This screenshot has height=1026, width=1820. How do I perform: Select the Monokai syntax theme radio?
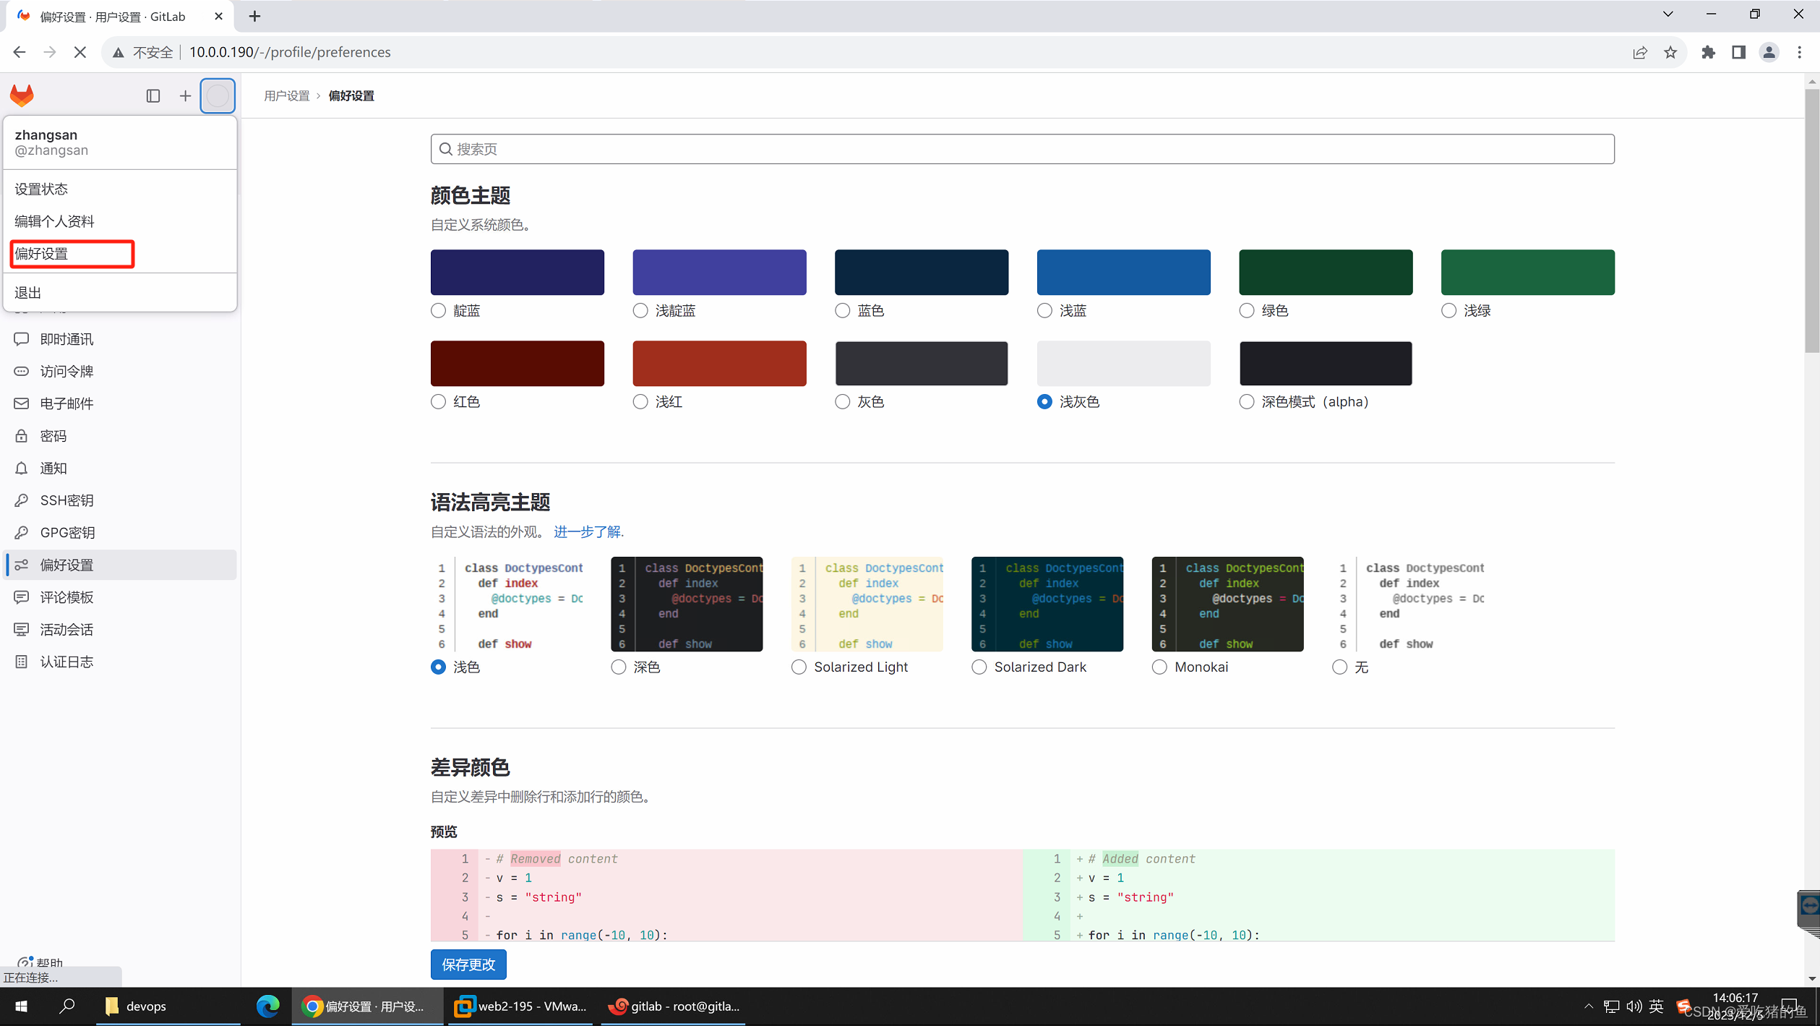tap(1159, 667)
